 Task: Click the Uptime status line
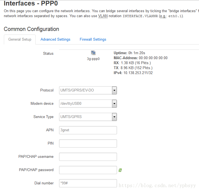(129, 53)
